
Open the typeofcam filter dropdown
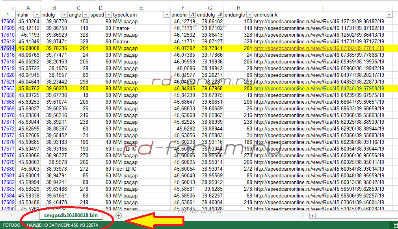pyautogui.click(x=166, y=15)
